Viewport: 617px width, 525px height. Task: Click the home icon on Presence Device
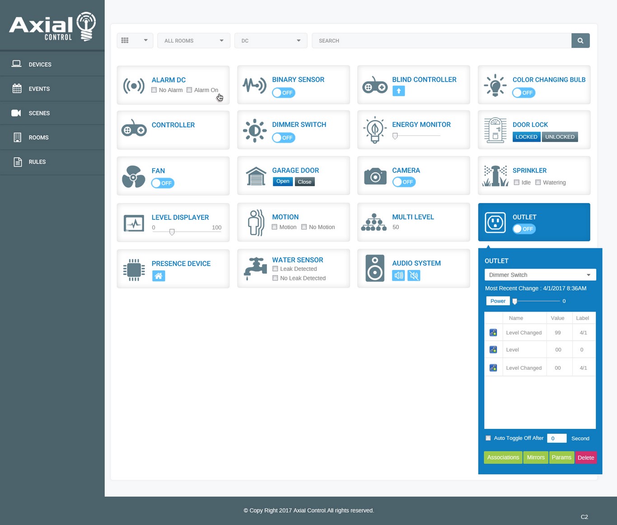coord(159,275)
